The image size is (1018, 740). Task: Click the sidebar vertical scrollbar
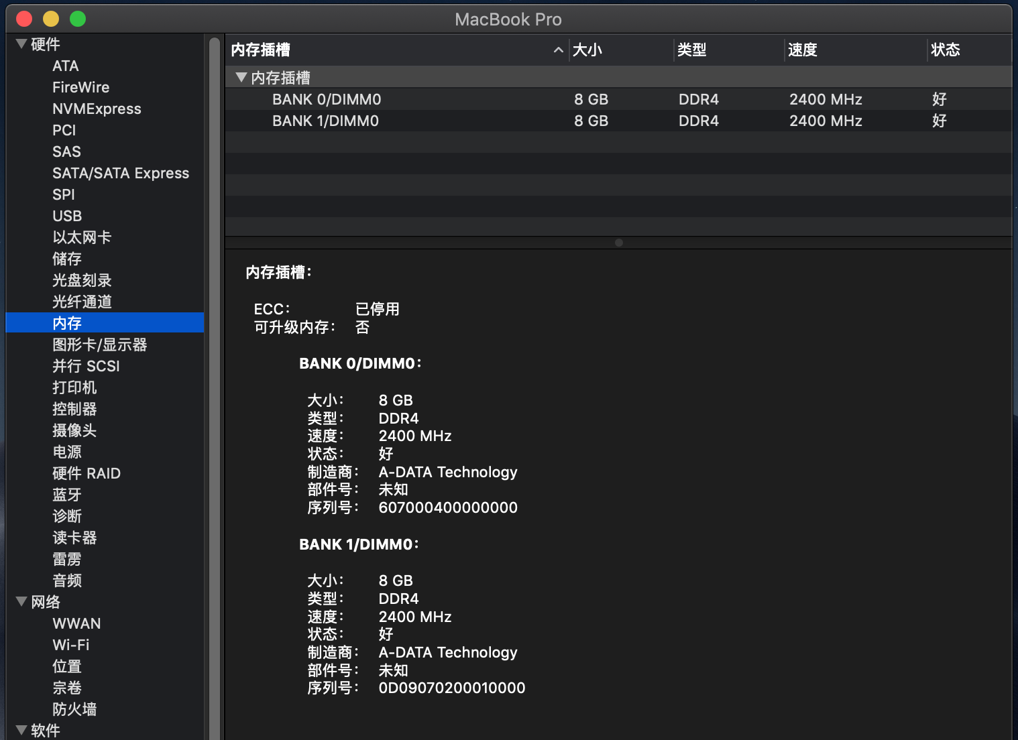[215, 388]
